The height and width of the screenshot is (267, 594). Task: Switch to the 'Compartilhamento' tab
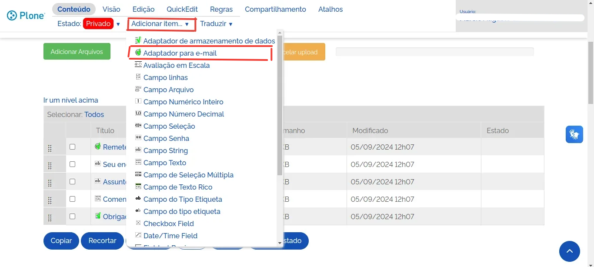[x=275, y=9]
